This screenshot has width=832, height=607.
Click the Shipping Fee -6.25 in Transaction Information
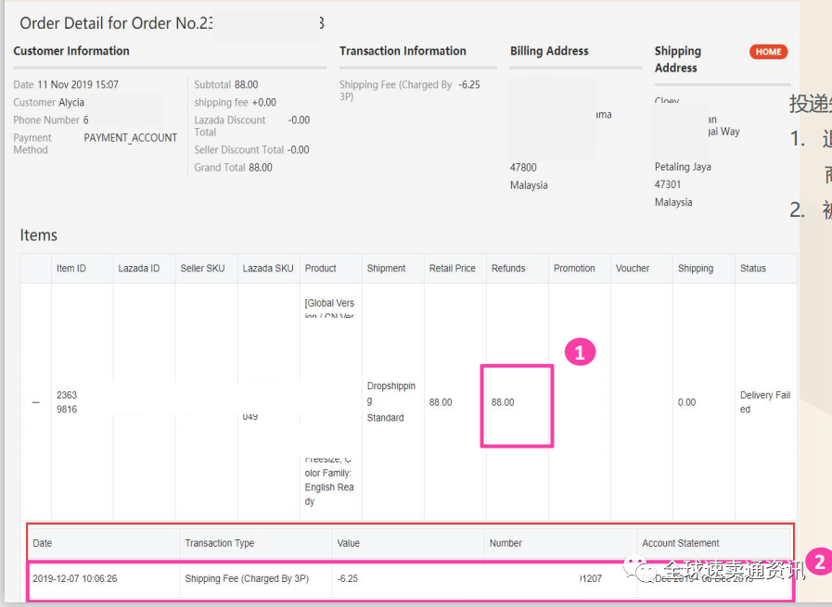469,84
